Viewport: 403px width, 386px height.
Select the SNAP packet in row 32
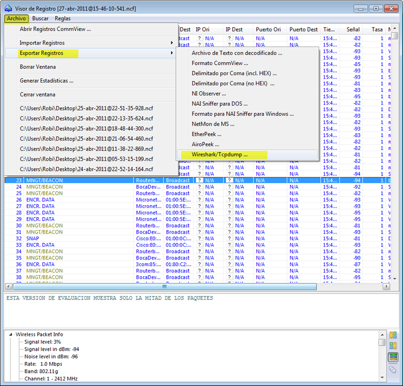pos(33,239)
